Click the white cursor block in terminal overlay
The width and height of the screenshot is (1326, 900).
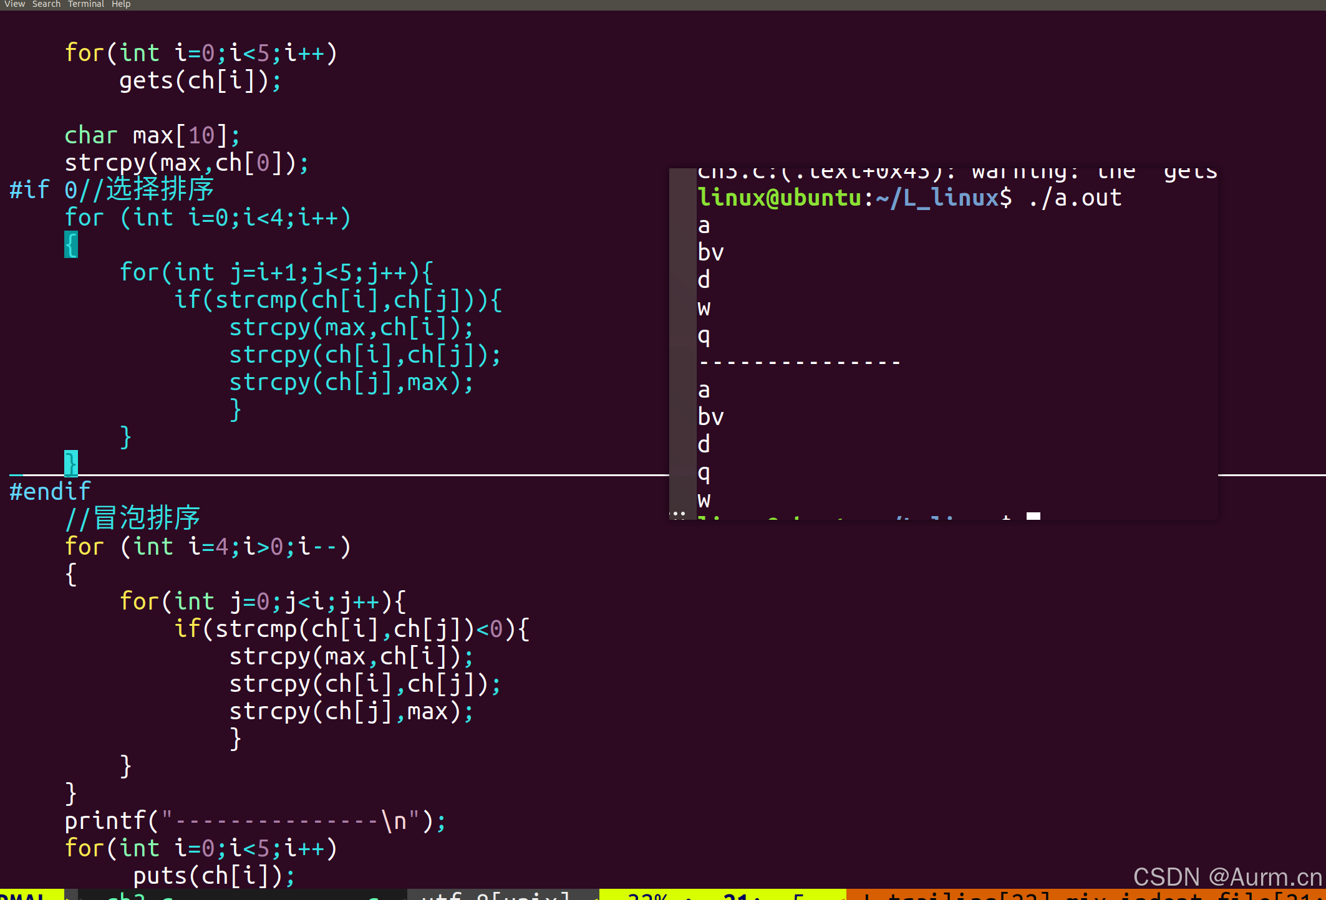pyautogui.click(x=1033, y=516)
